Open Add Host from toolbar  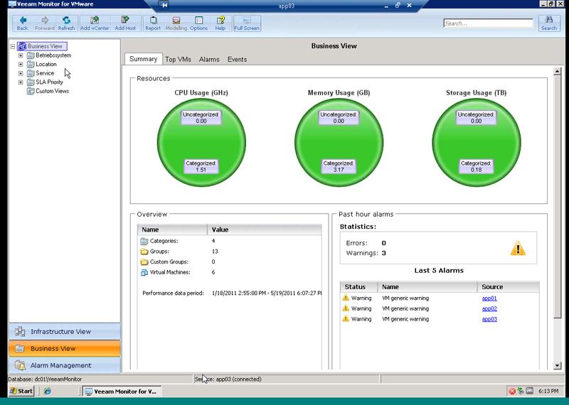point(125,23)
